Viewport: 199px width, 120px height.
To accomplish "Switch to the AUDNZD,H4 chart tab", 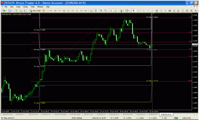I will click(153, 114).
